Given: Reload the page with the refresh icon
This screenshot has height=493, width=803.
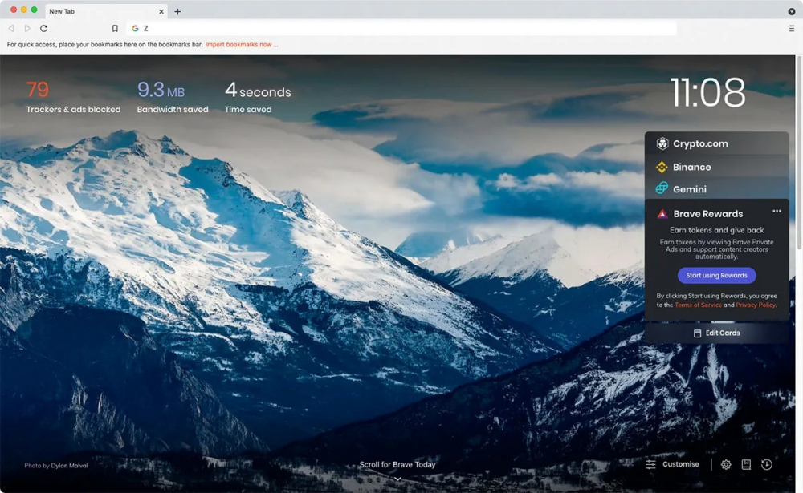Looking at the screenshot, I should (43, 28).
